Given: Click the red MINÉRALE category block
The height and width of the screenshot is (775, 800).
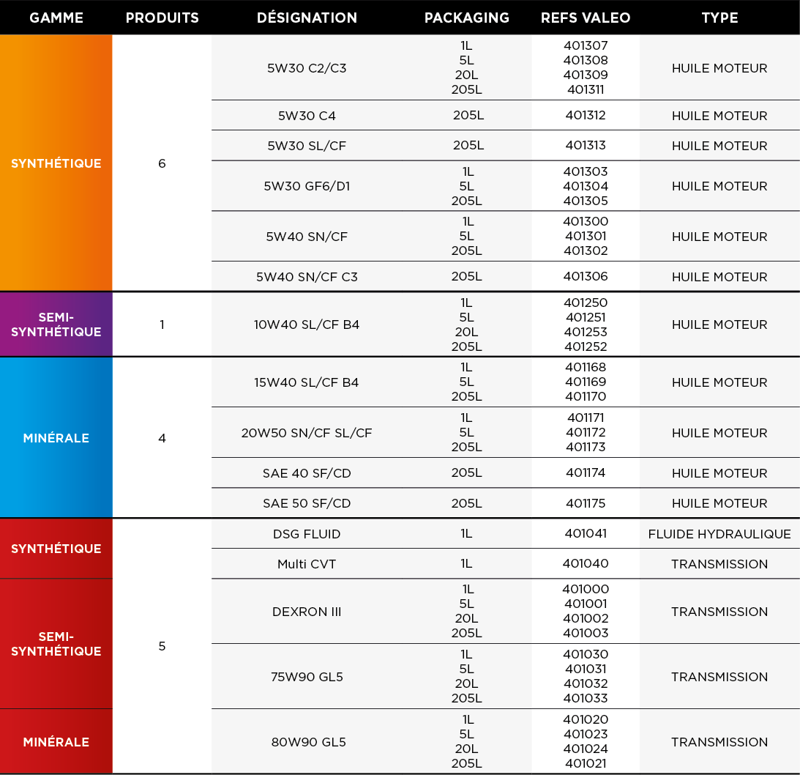Looking at the screenshot, I should (56, 741).
